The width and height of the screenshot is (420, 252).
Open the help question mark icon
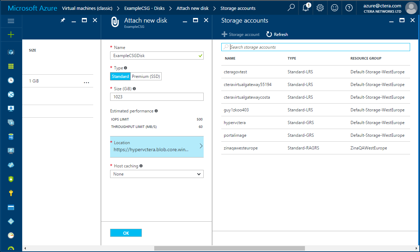pos(349,8)
